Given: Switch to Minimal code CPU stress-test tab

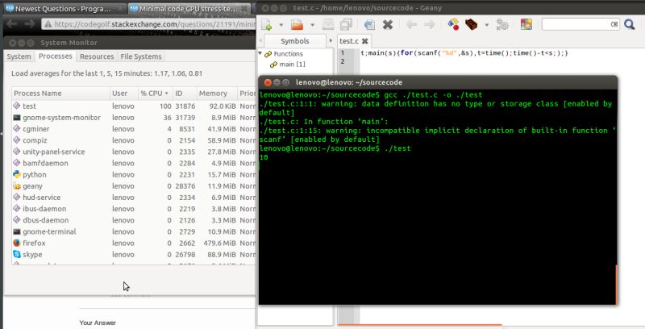Looking at the screenshot, I should point(189,9).
